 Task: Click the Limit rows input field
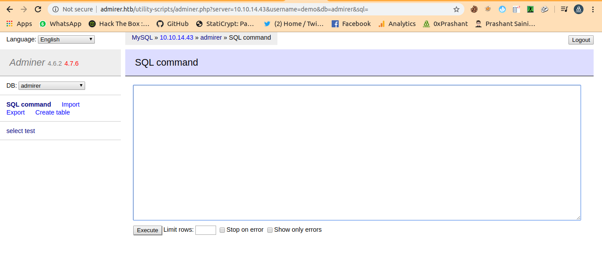pos(206,230)
